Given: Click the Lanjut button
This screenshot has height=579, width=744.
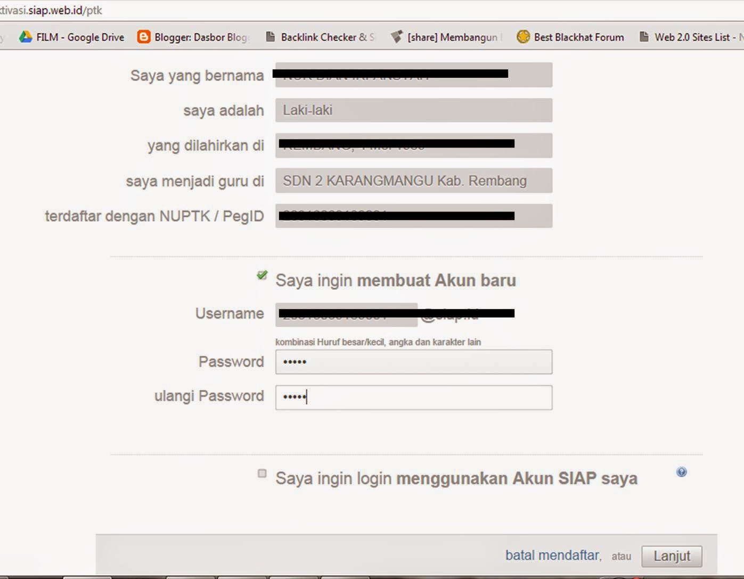Looking at the screenshot, I should [x=672, y=556].
